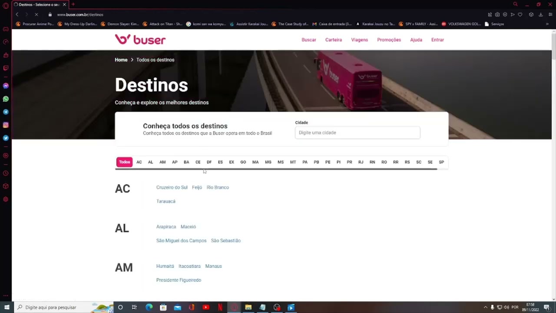Filter destinations by AC state
This screenshot has height=313, width=556.
click(139, 162)
